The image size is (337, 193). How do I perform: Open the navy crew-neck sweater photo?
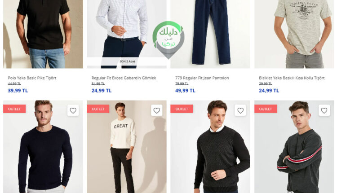pos(43,147)
